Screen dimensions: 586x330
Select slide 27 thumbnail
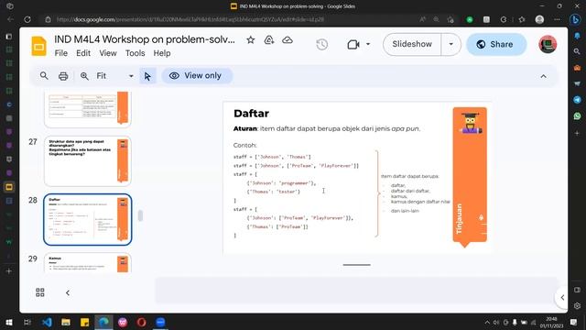pos(88,161)
